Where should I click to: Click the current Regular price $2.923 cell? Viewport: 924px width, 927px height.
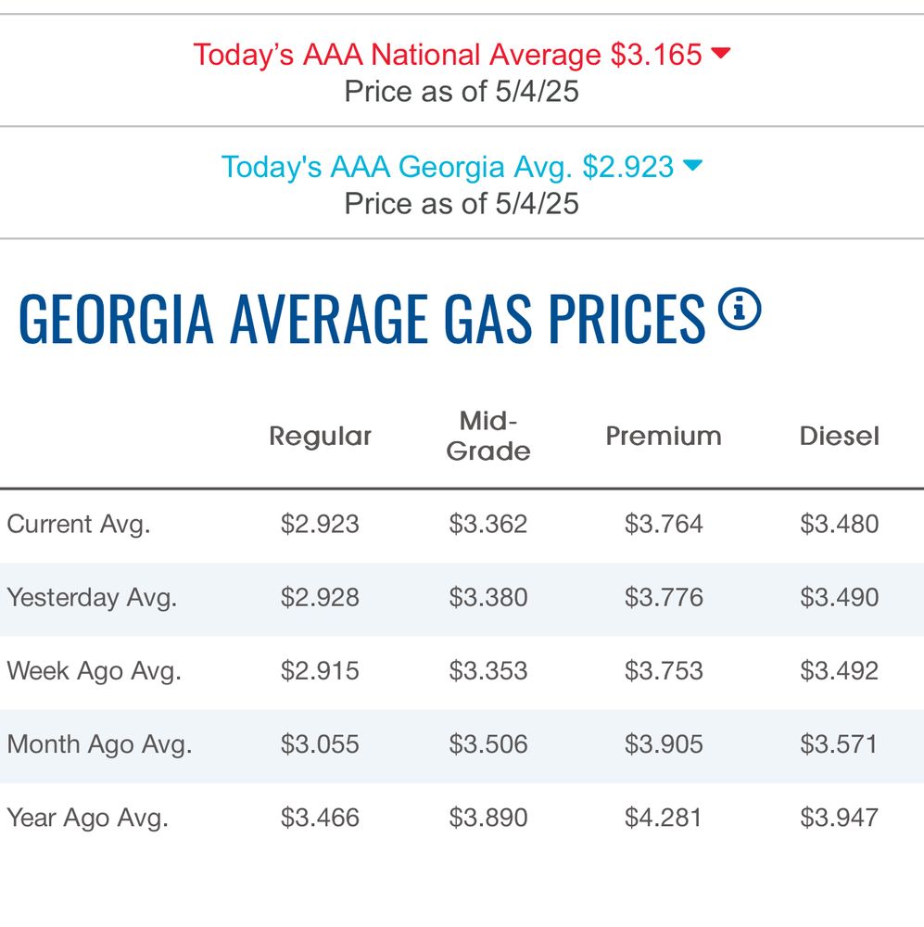click(320, 525)
